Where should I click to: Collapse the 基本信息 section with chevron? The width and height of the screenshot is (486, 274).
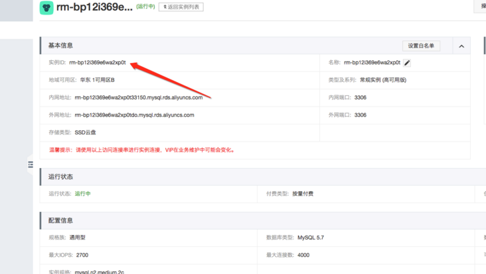tap(461, 46)
